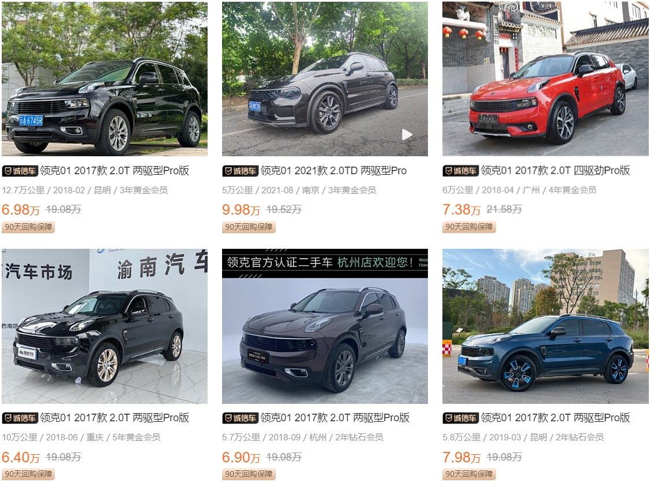Open title 领克01 2017款 2.0T 四驱劲Pro版

(x=555, y=171)
